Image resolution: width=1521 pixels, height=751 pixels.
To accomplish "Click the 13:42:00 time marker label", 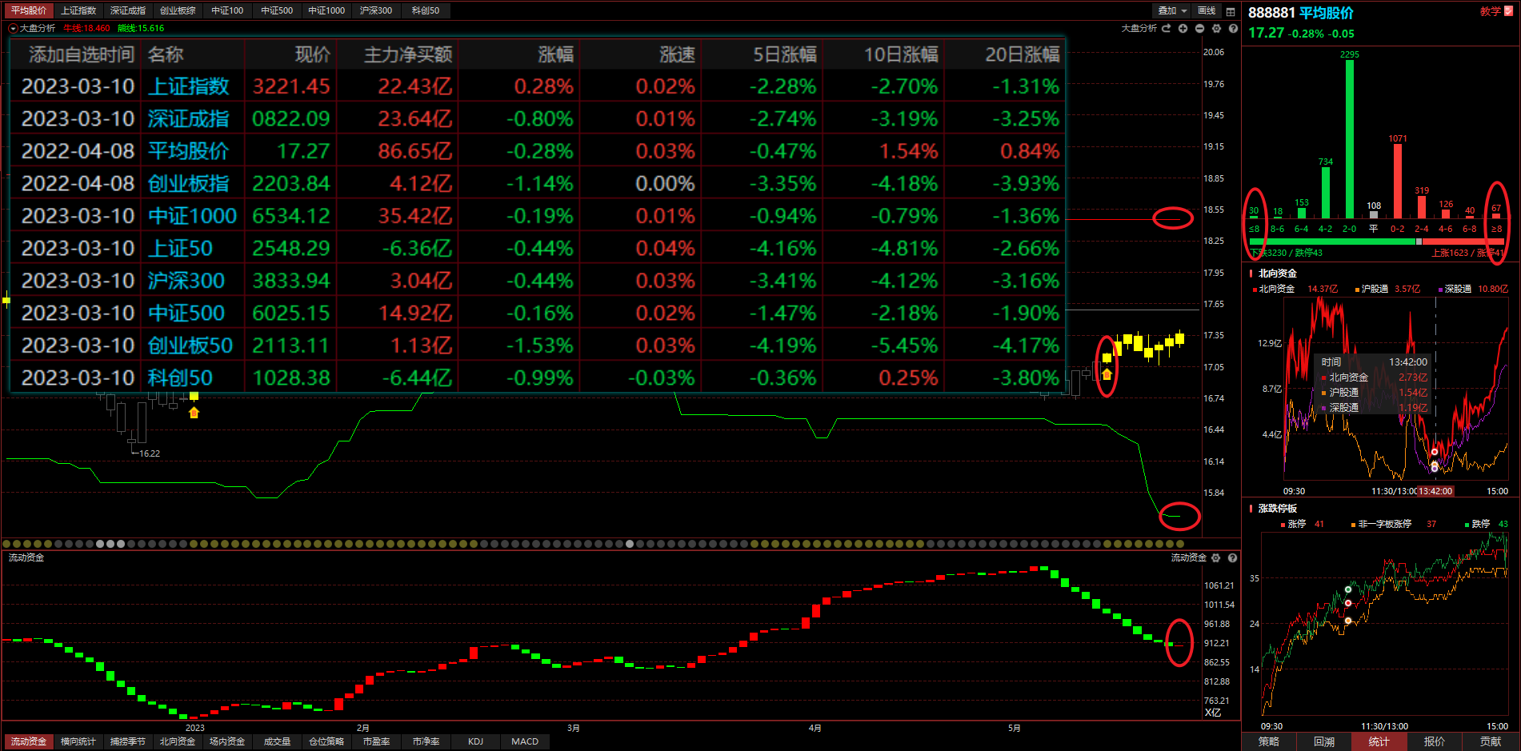I will pyautogui.click(x=1435, y=491).
